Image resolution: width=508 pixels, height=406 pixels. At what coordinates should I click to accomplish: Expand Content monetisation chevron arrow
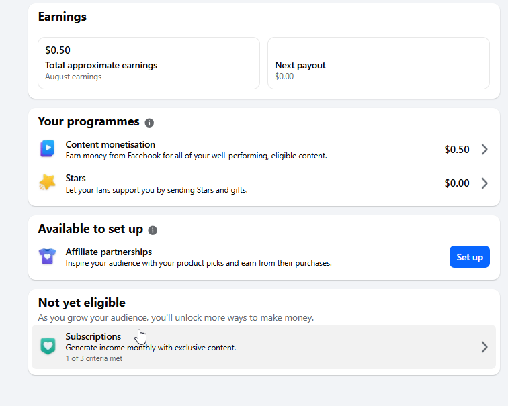(x=484, y=150)
